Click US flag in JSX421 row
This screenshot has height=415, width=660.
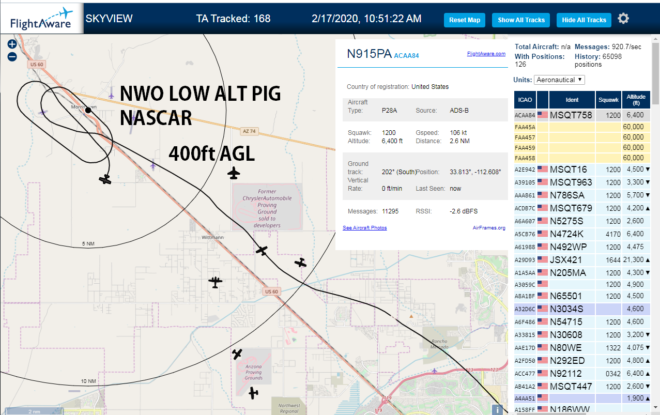[543, 259]
